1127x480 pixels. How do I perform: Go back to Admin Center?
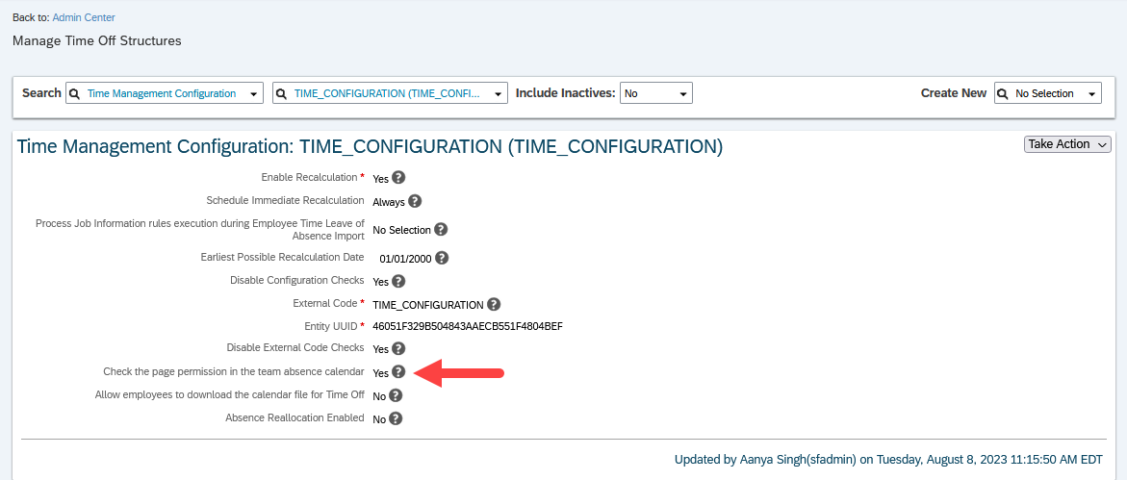[x=84, y=17]
